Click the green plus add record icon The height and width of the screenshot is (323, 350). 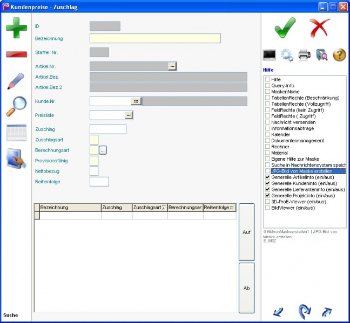pyautogui.click(x=16, y=28)
